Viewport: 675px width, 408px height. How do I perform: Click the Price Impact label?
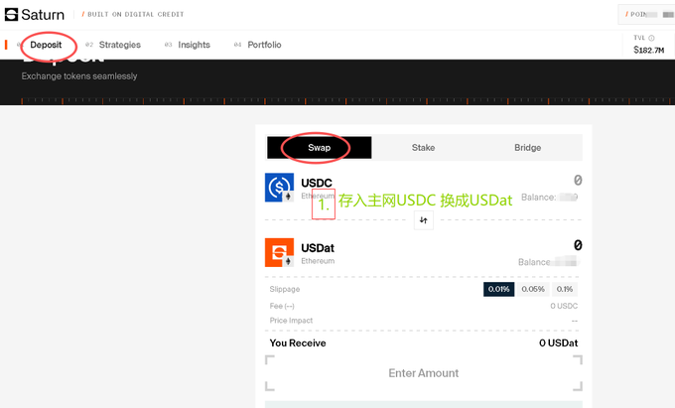click(291, 321)
